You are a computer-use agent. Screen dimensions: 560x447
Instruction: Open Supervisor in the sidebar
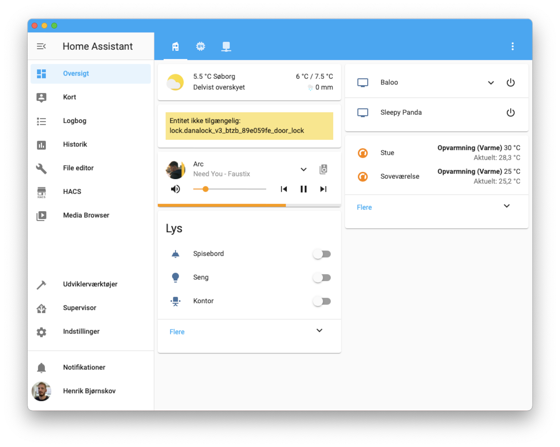(x=91, y=308)
